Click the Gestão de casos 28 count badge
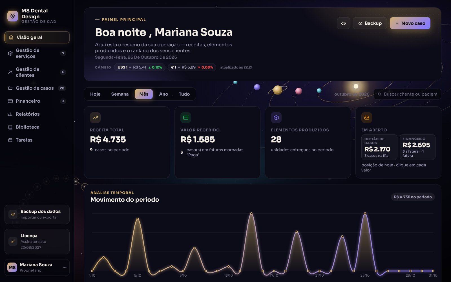451x282 pixels. tap(62, 88)
